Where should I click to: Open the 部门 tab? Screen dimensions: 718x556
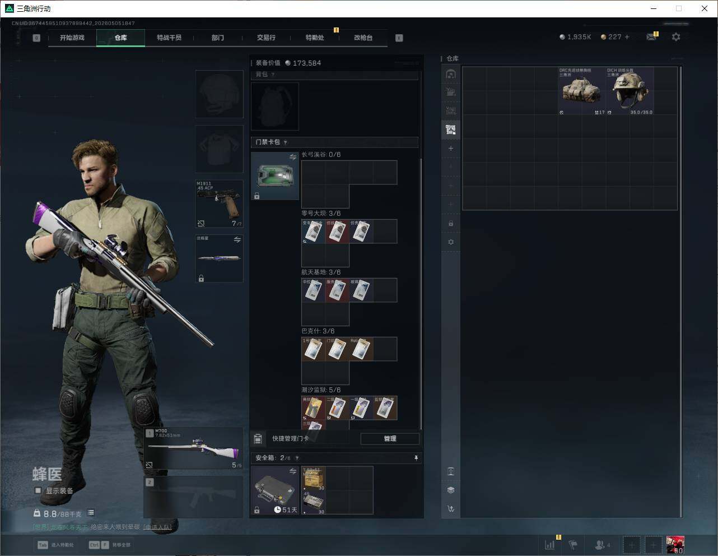point(218,38)
